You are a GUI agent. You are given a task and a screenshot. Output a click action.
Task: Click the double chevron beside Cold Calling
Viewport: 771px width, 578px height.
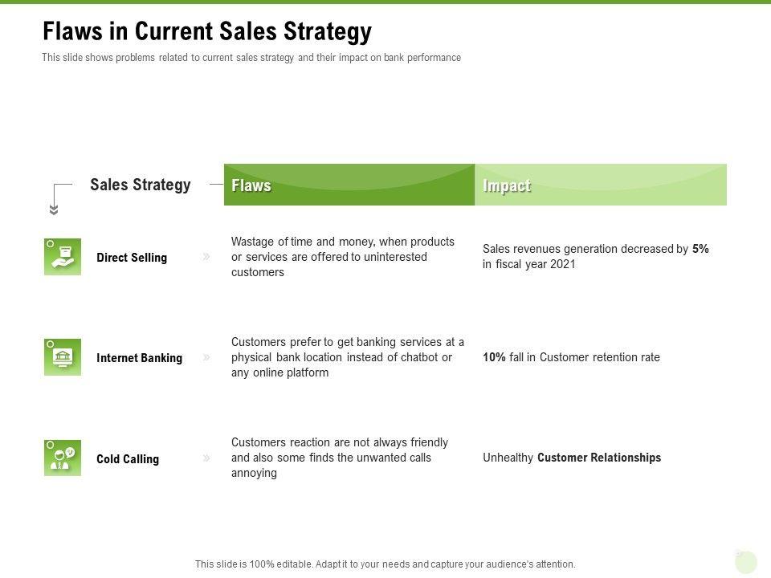206,458
